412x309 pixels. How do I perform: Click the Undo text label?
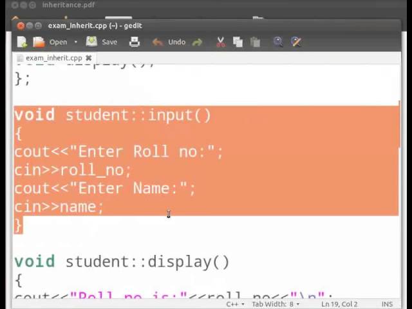(177, 42)
